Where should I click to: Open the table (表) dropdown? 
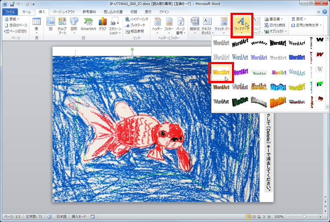click(37, 25)
